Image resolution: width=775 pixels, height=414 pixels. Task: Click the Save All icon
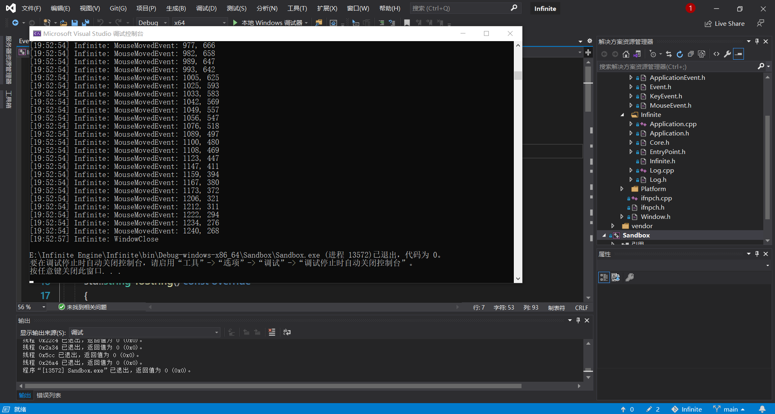click(85, 23)
